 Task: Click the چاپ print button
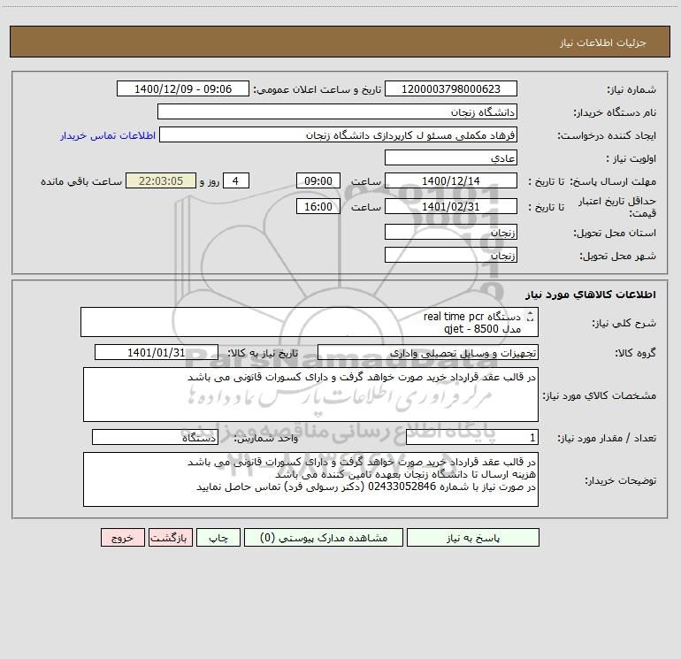pyautogui.click(x=218, y=538)
